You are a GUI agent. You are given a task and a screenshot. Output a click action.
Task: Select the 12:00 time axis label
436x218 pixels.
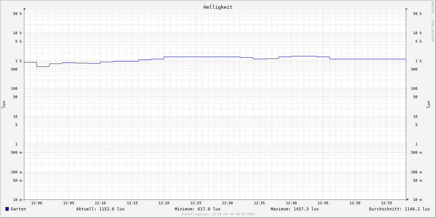(x=37, y=203)
